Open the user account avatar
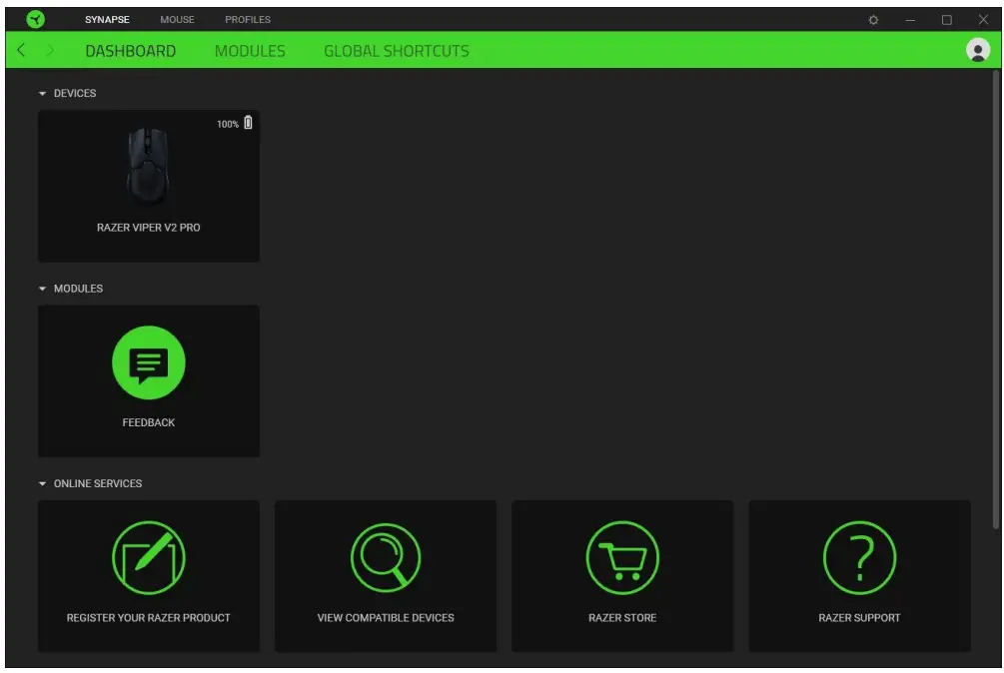This screenshot has width=1004, height=673. click(978, 50)
